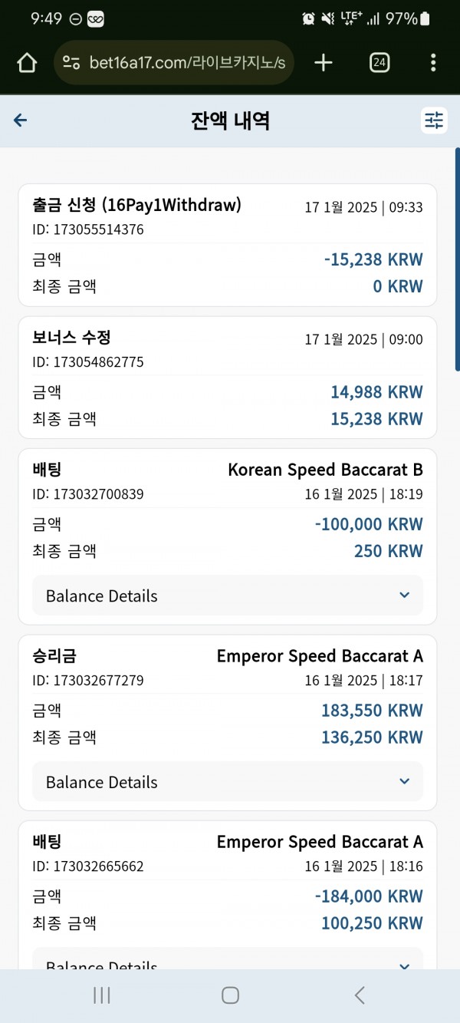View site info icon in address bar
This screenshot has height=1023, width=460.
point(71,63)
